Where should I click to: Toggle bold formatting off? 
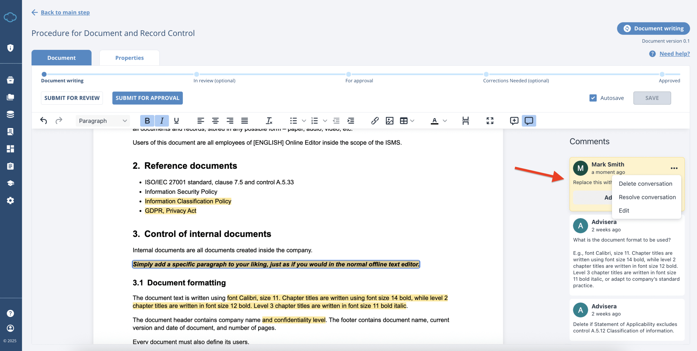147,121
